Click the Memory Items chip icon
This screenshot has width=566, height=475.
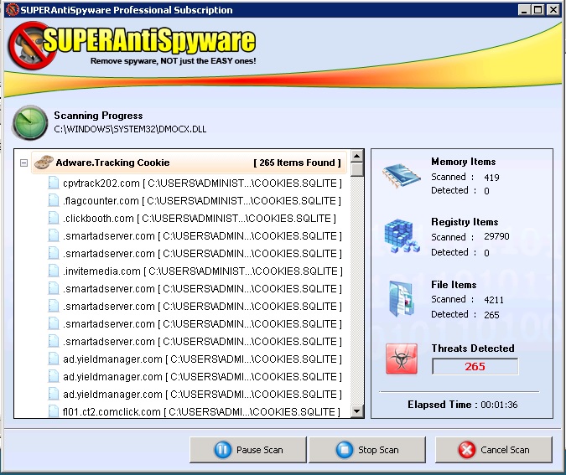tap(403, 177)
